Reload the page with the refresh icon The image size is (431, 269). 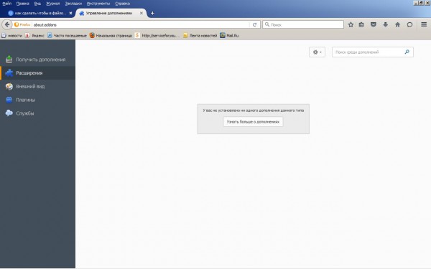click(x=254, y=24)
